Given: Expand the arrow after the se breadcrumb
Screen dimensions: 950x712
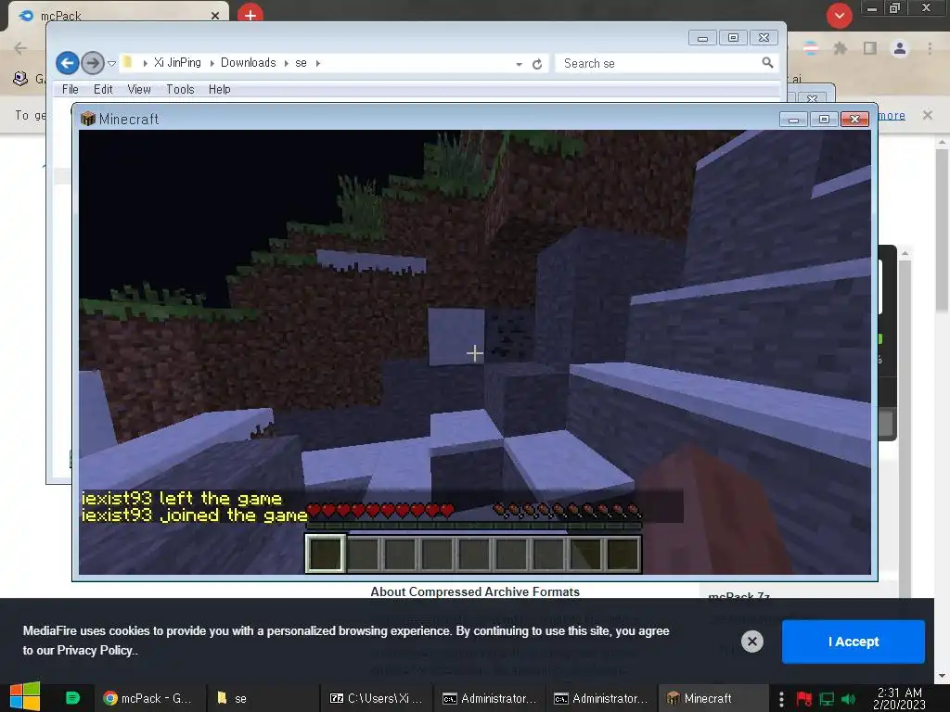Looking at the screenshot, I should coord(317,63).
